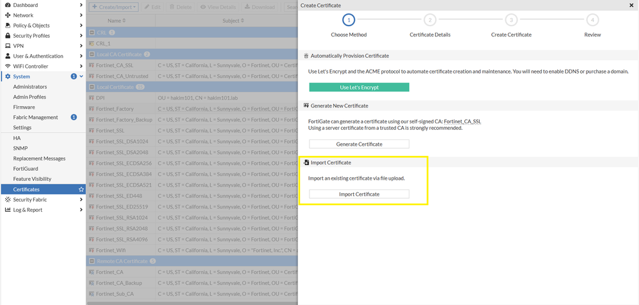Click the Edit toolbar button
The width and height of the screenshot is (639, 305).
154,7
